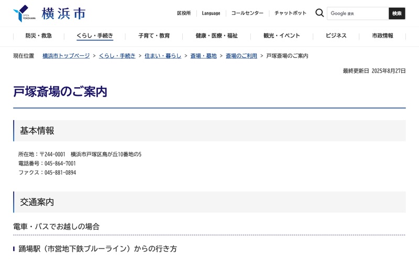Go to 横浜市トップページ breadcrumb link
Viewport: 419px width, 261px height.
[x=66, y=56]
